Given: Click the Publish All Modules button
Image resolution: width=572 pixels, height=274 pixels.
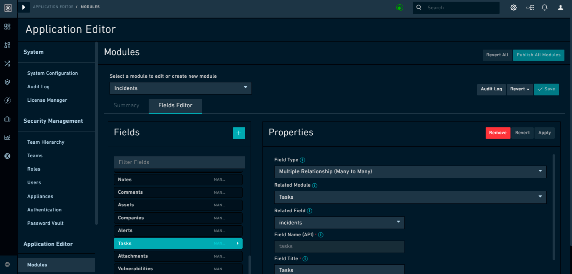Looking at the screenshot, I should click(538, 55).
